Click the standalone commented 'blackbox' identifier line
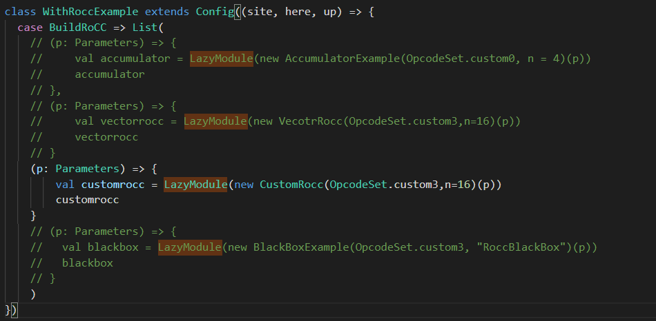The width and height of the screenshot is (656, 321). (88, 263)
